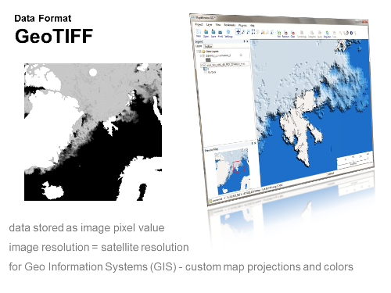Select the first layer name under Data Layers
391x293 pixels.
(x=218, y=55)
